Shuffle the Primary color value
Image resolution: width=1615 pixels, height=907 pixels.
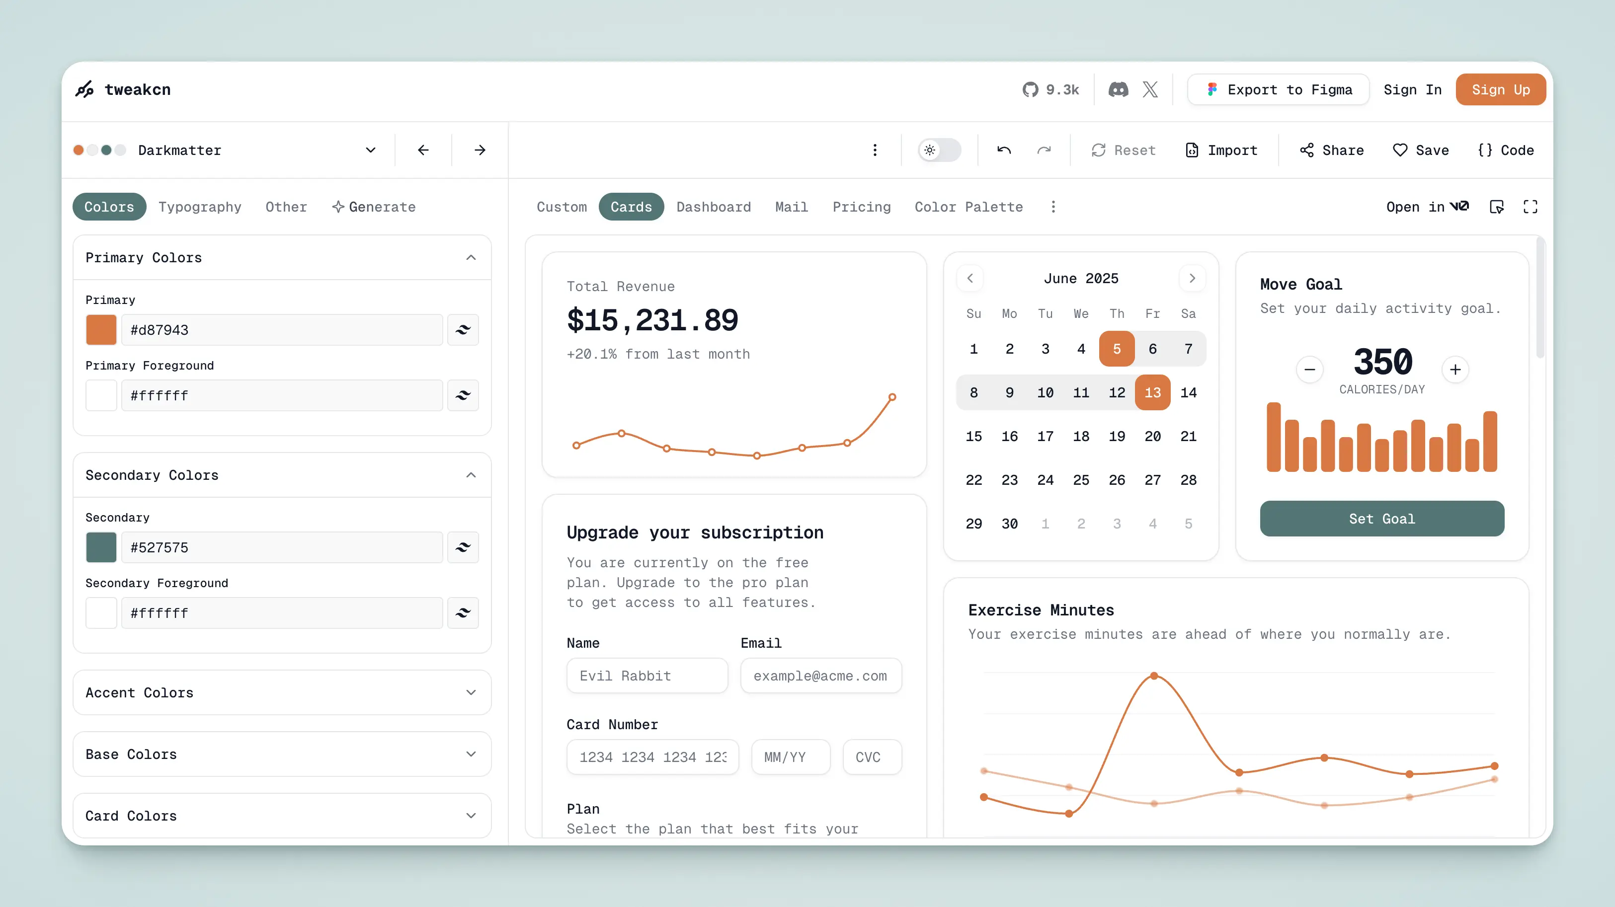[463, 330]
